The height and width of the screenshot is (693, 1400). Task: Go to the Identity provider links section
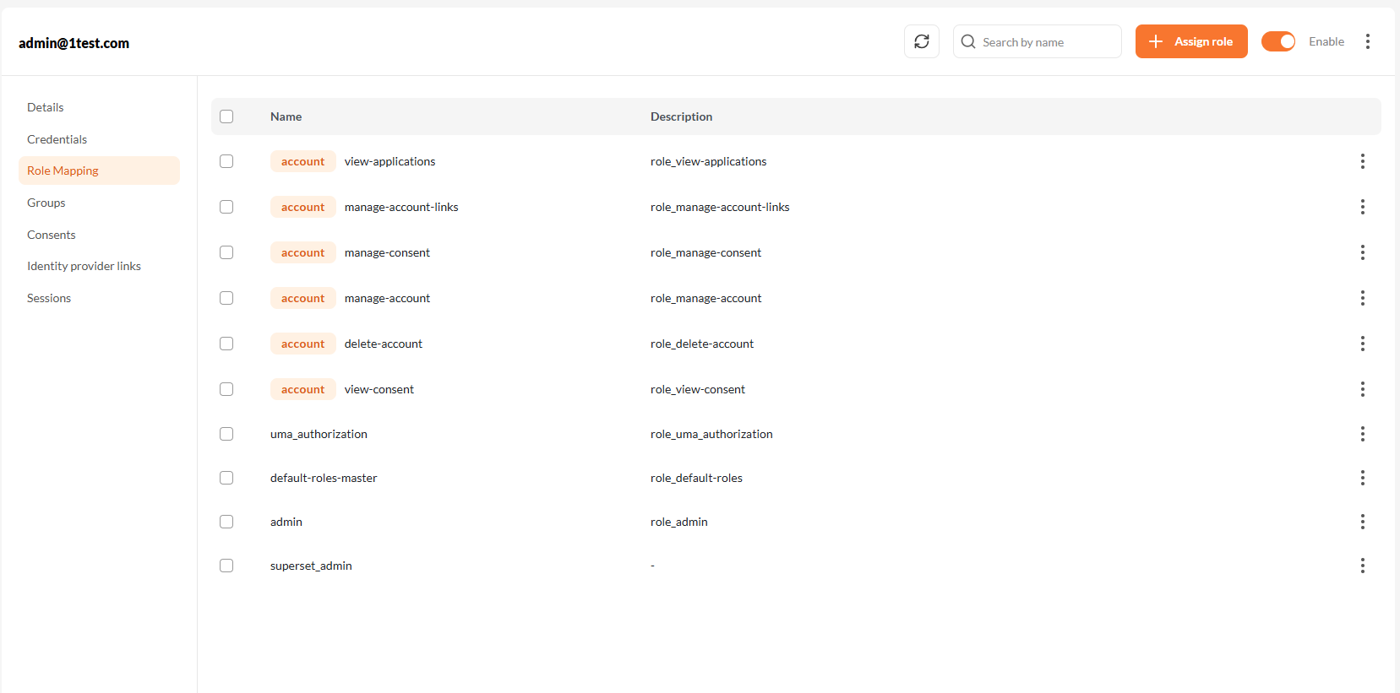(x=84, y=266)
